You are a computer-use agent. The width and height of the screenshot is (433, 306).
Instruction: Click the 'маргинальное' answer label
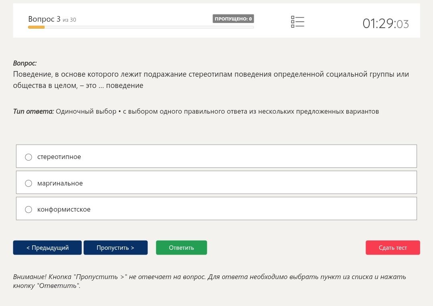(x=60, y=183)
